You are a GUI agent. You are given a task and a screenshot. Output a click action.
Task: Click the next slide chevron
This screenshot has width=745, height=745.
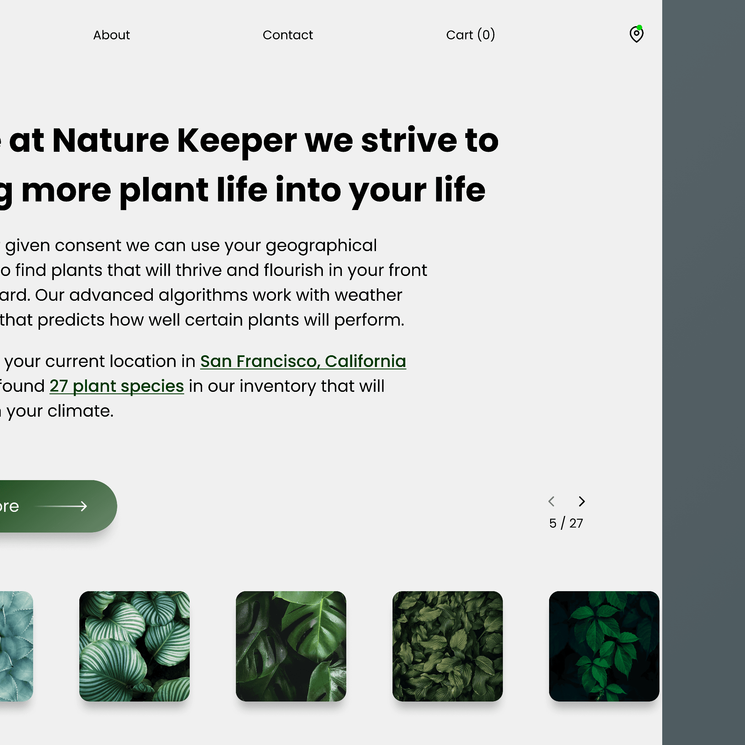(x=582, y=501)
